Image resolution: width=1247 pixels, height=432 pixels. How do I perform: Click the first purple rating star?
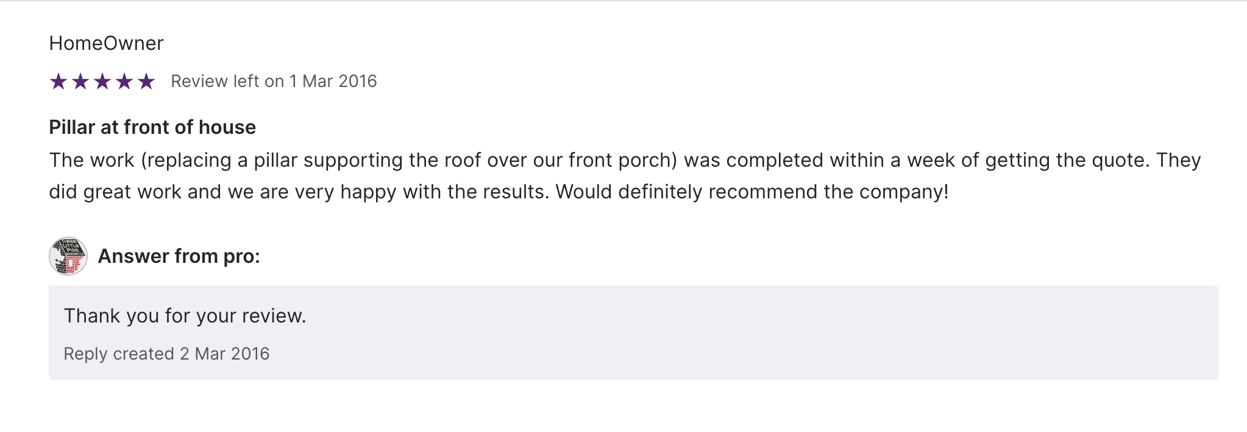(x=59, y=82)
